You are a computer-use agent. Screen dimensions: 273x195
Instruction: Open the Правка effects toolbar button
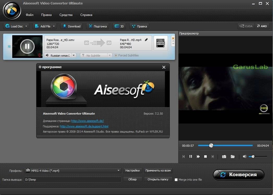[x=139, y=26]
